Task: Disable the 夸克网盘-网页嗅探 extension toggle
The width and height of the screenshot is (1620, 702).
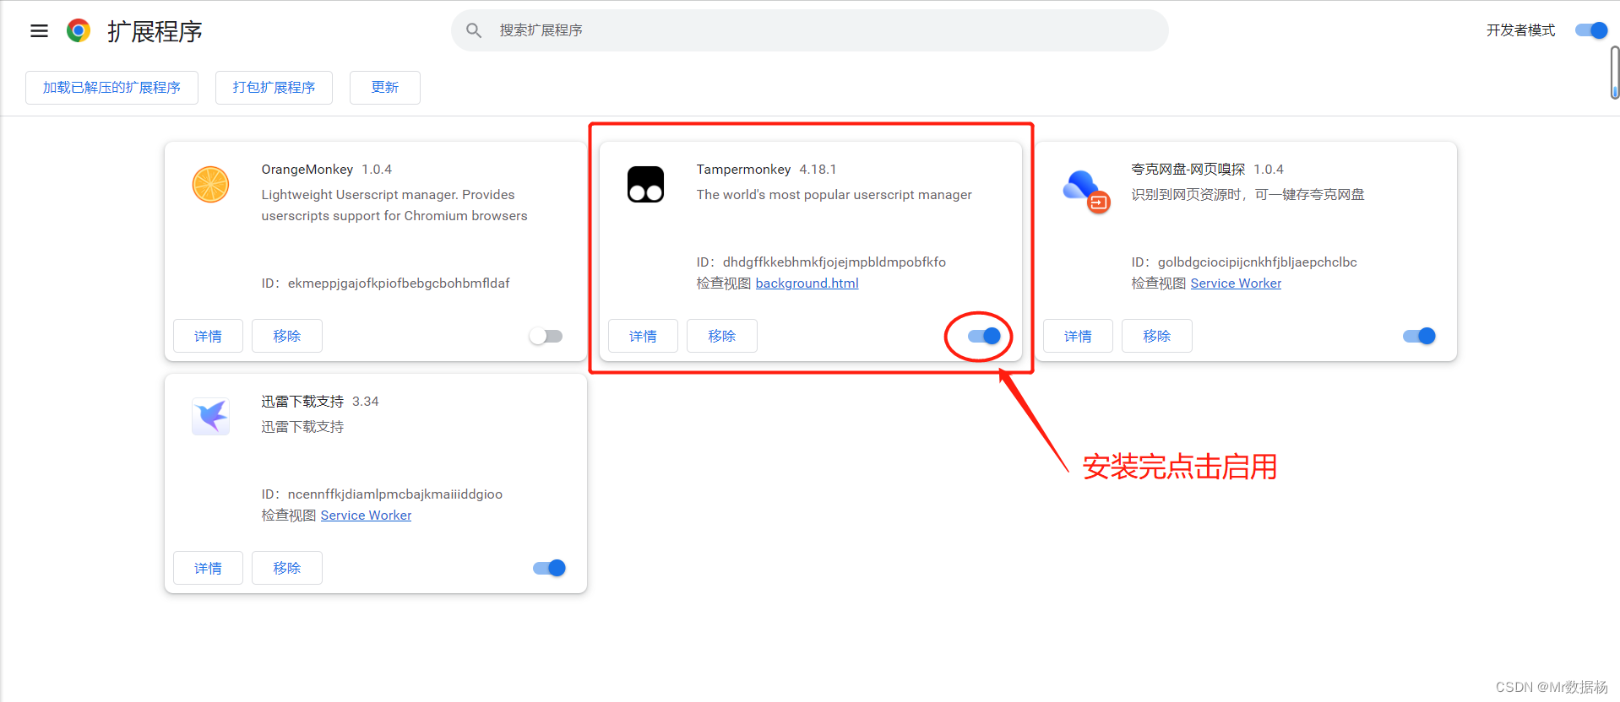Action: [x=1419, y=336]
